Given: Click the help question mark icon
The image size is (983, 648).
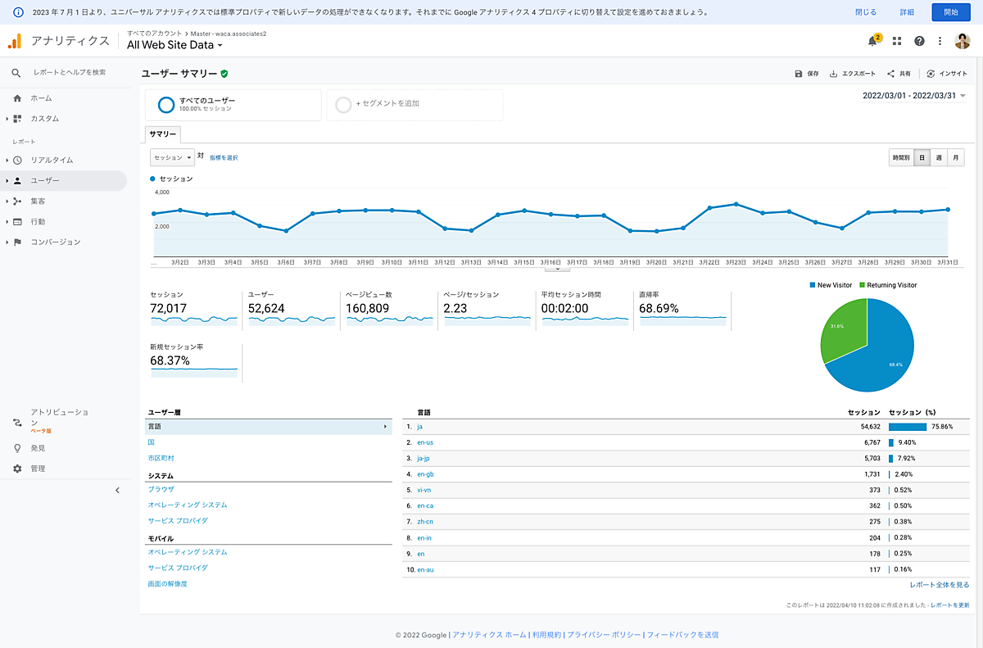Looking at the screenshot, I should point(919,41).
